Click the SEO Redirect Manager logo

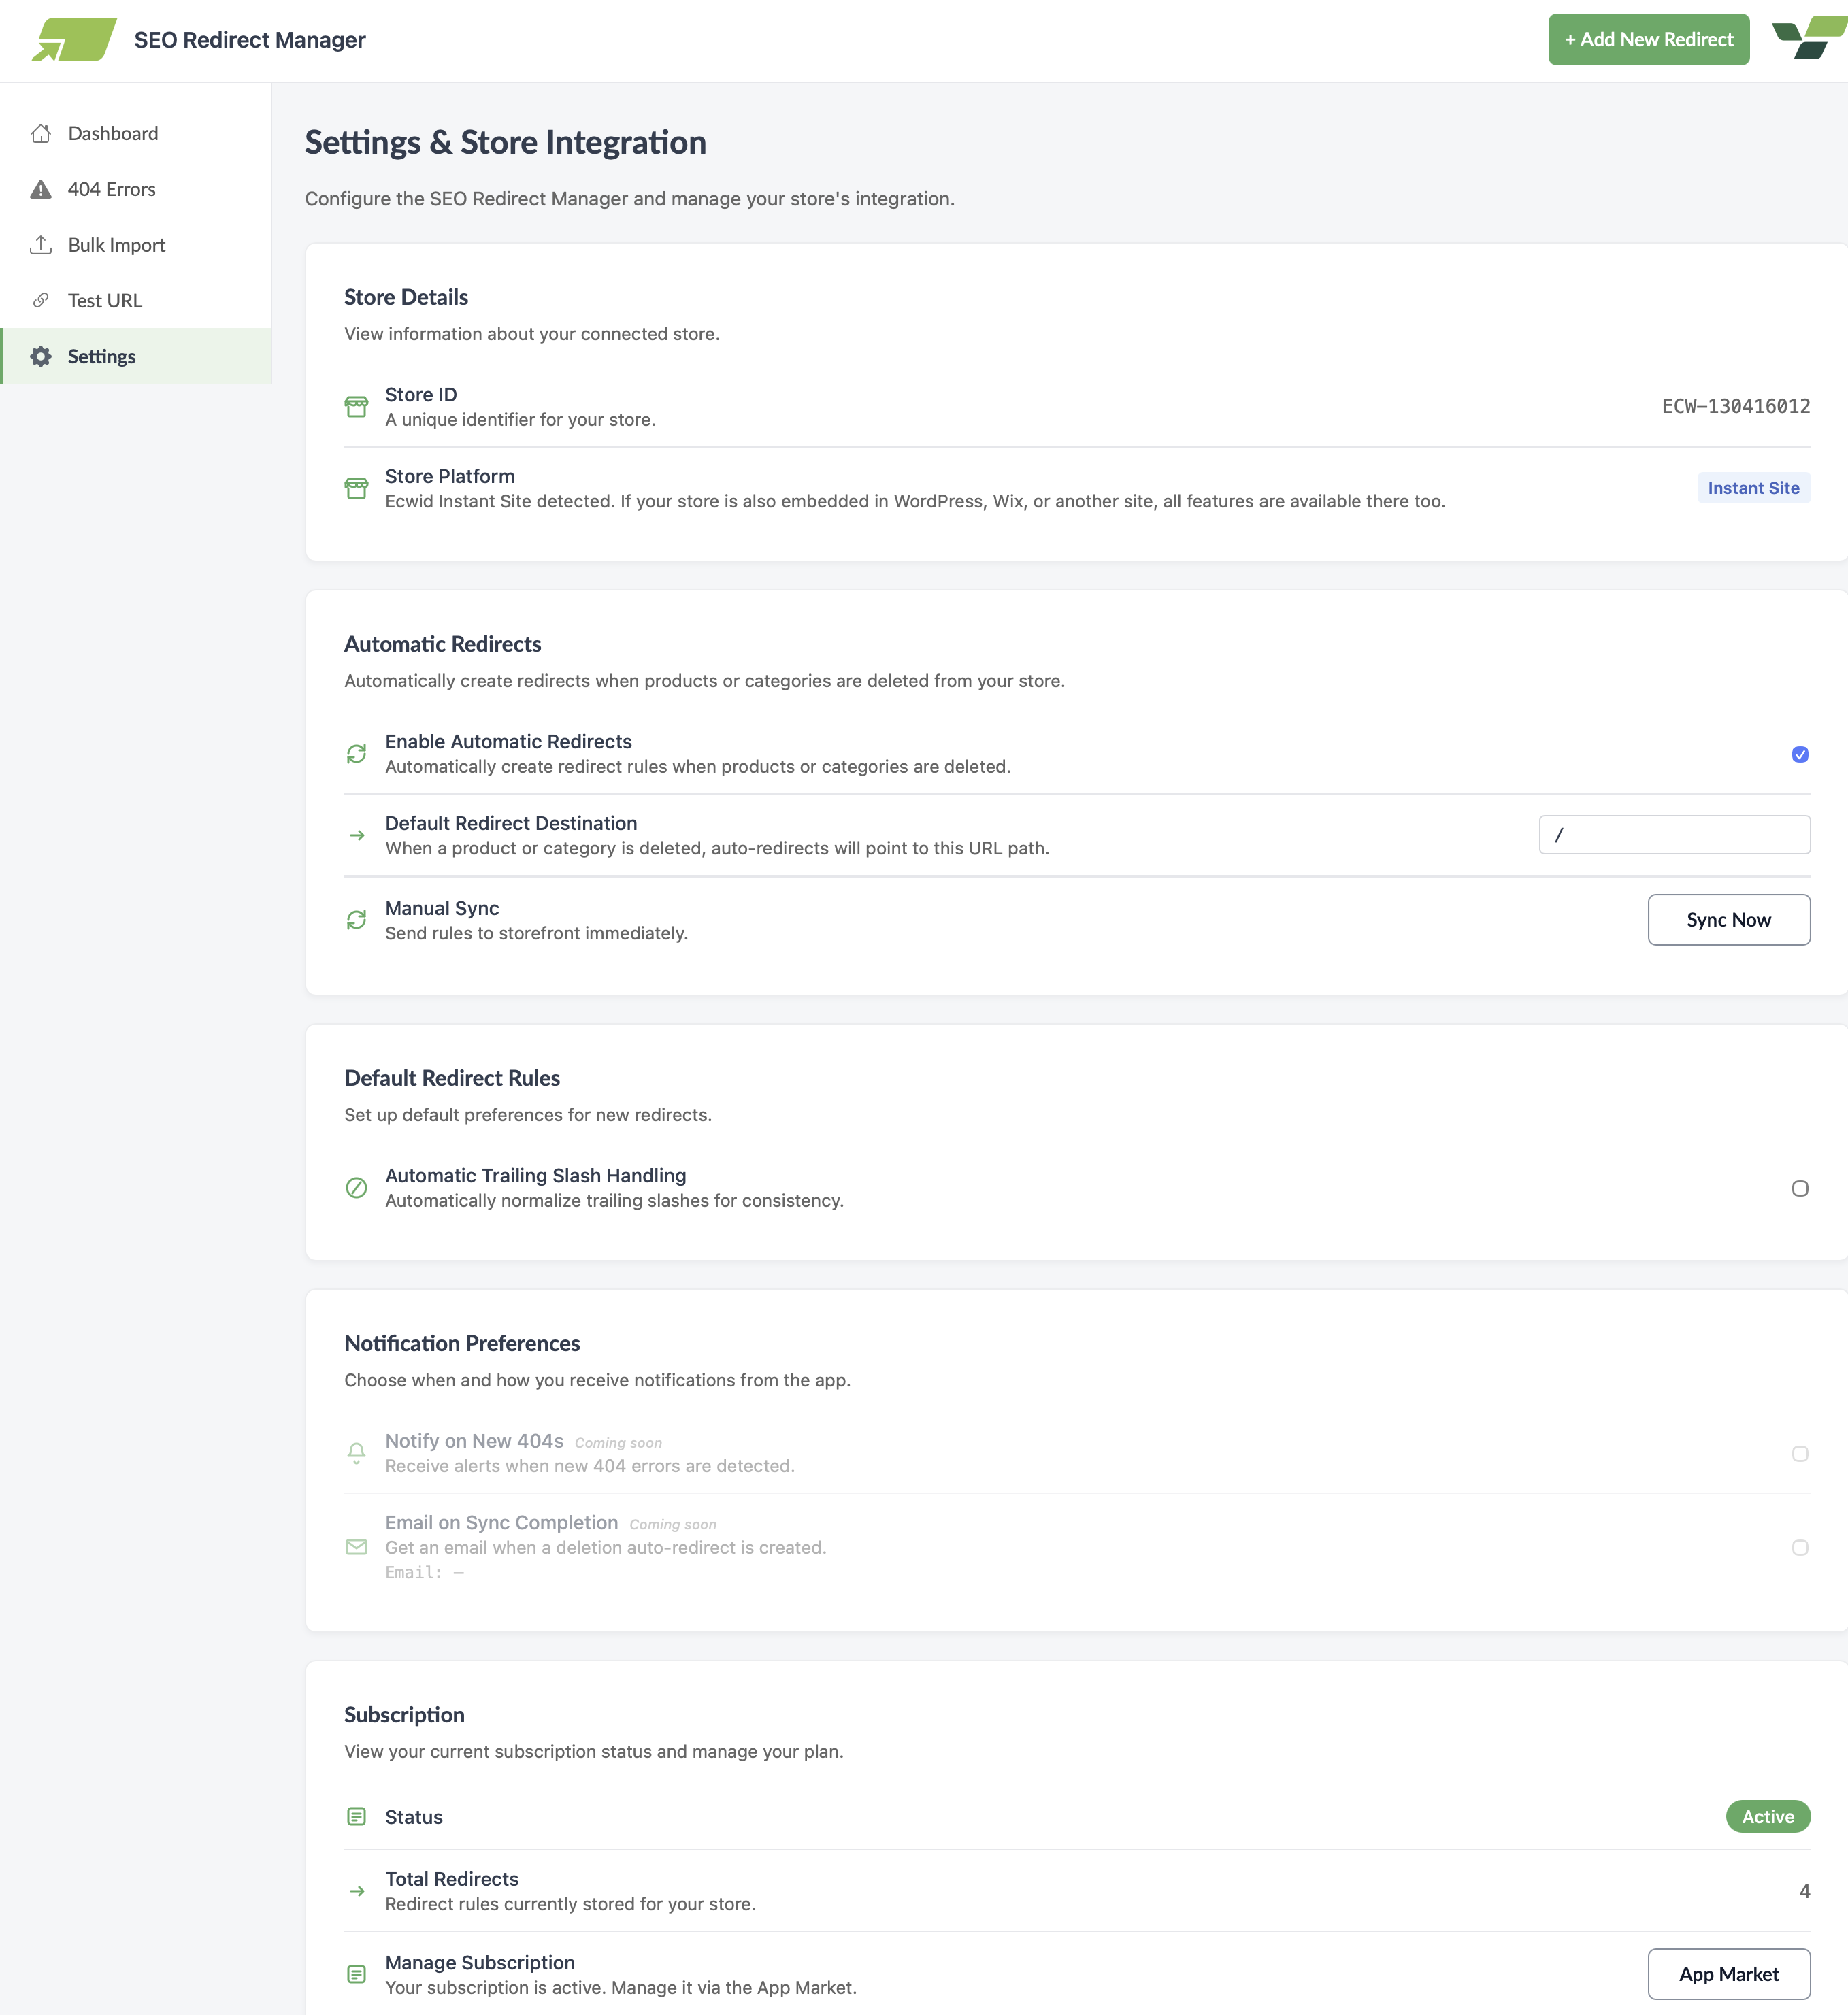pos(74,40)
